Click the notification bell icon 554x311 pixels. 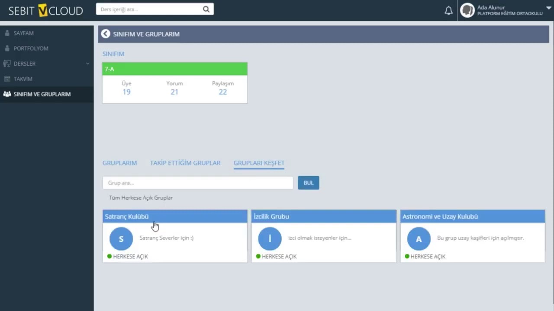coord(449,10)
